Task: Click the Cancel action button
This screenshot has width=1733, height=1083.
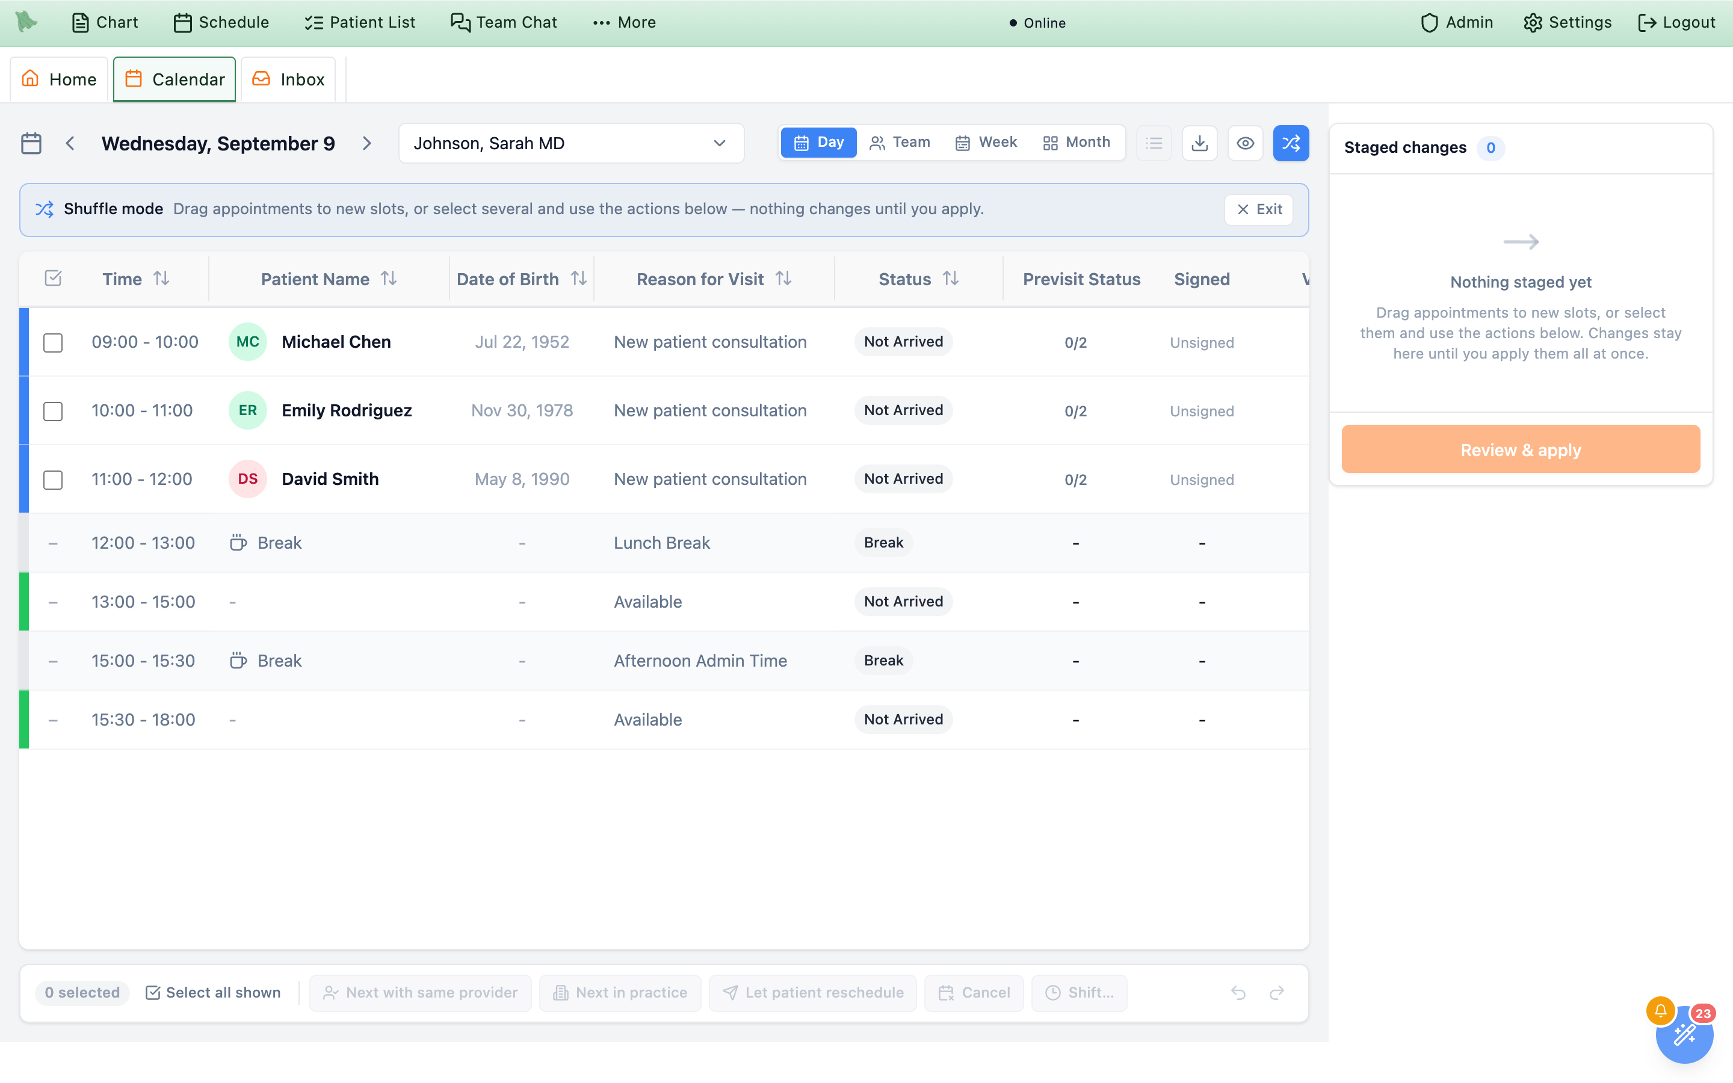Action: click(x=974, y=993)
